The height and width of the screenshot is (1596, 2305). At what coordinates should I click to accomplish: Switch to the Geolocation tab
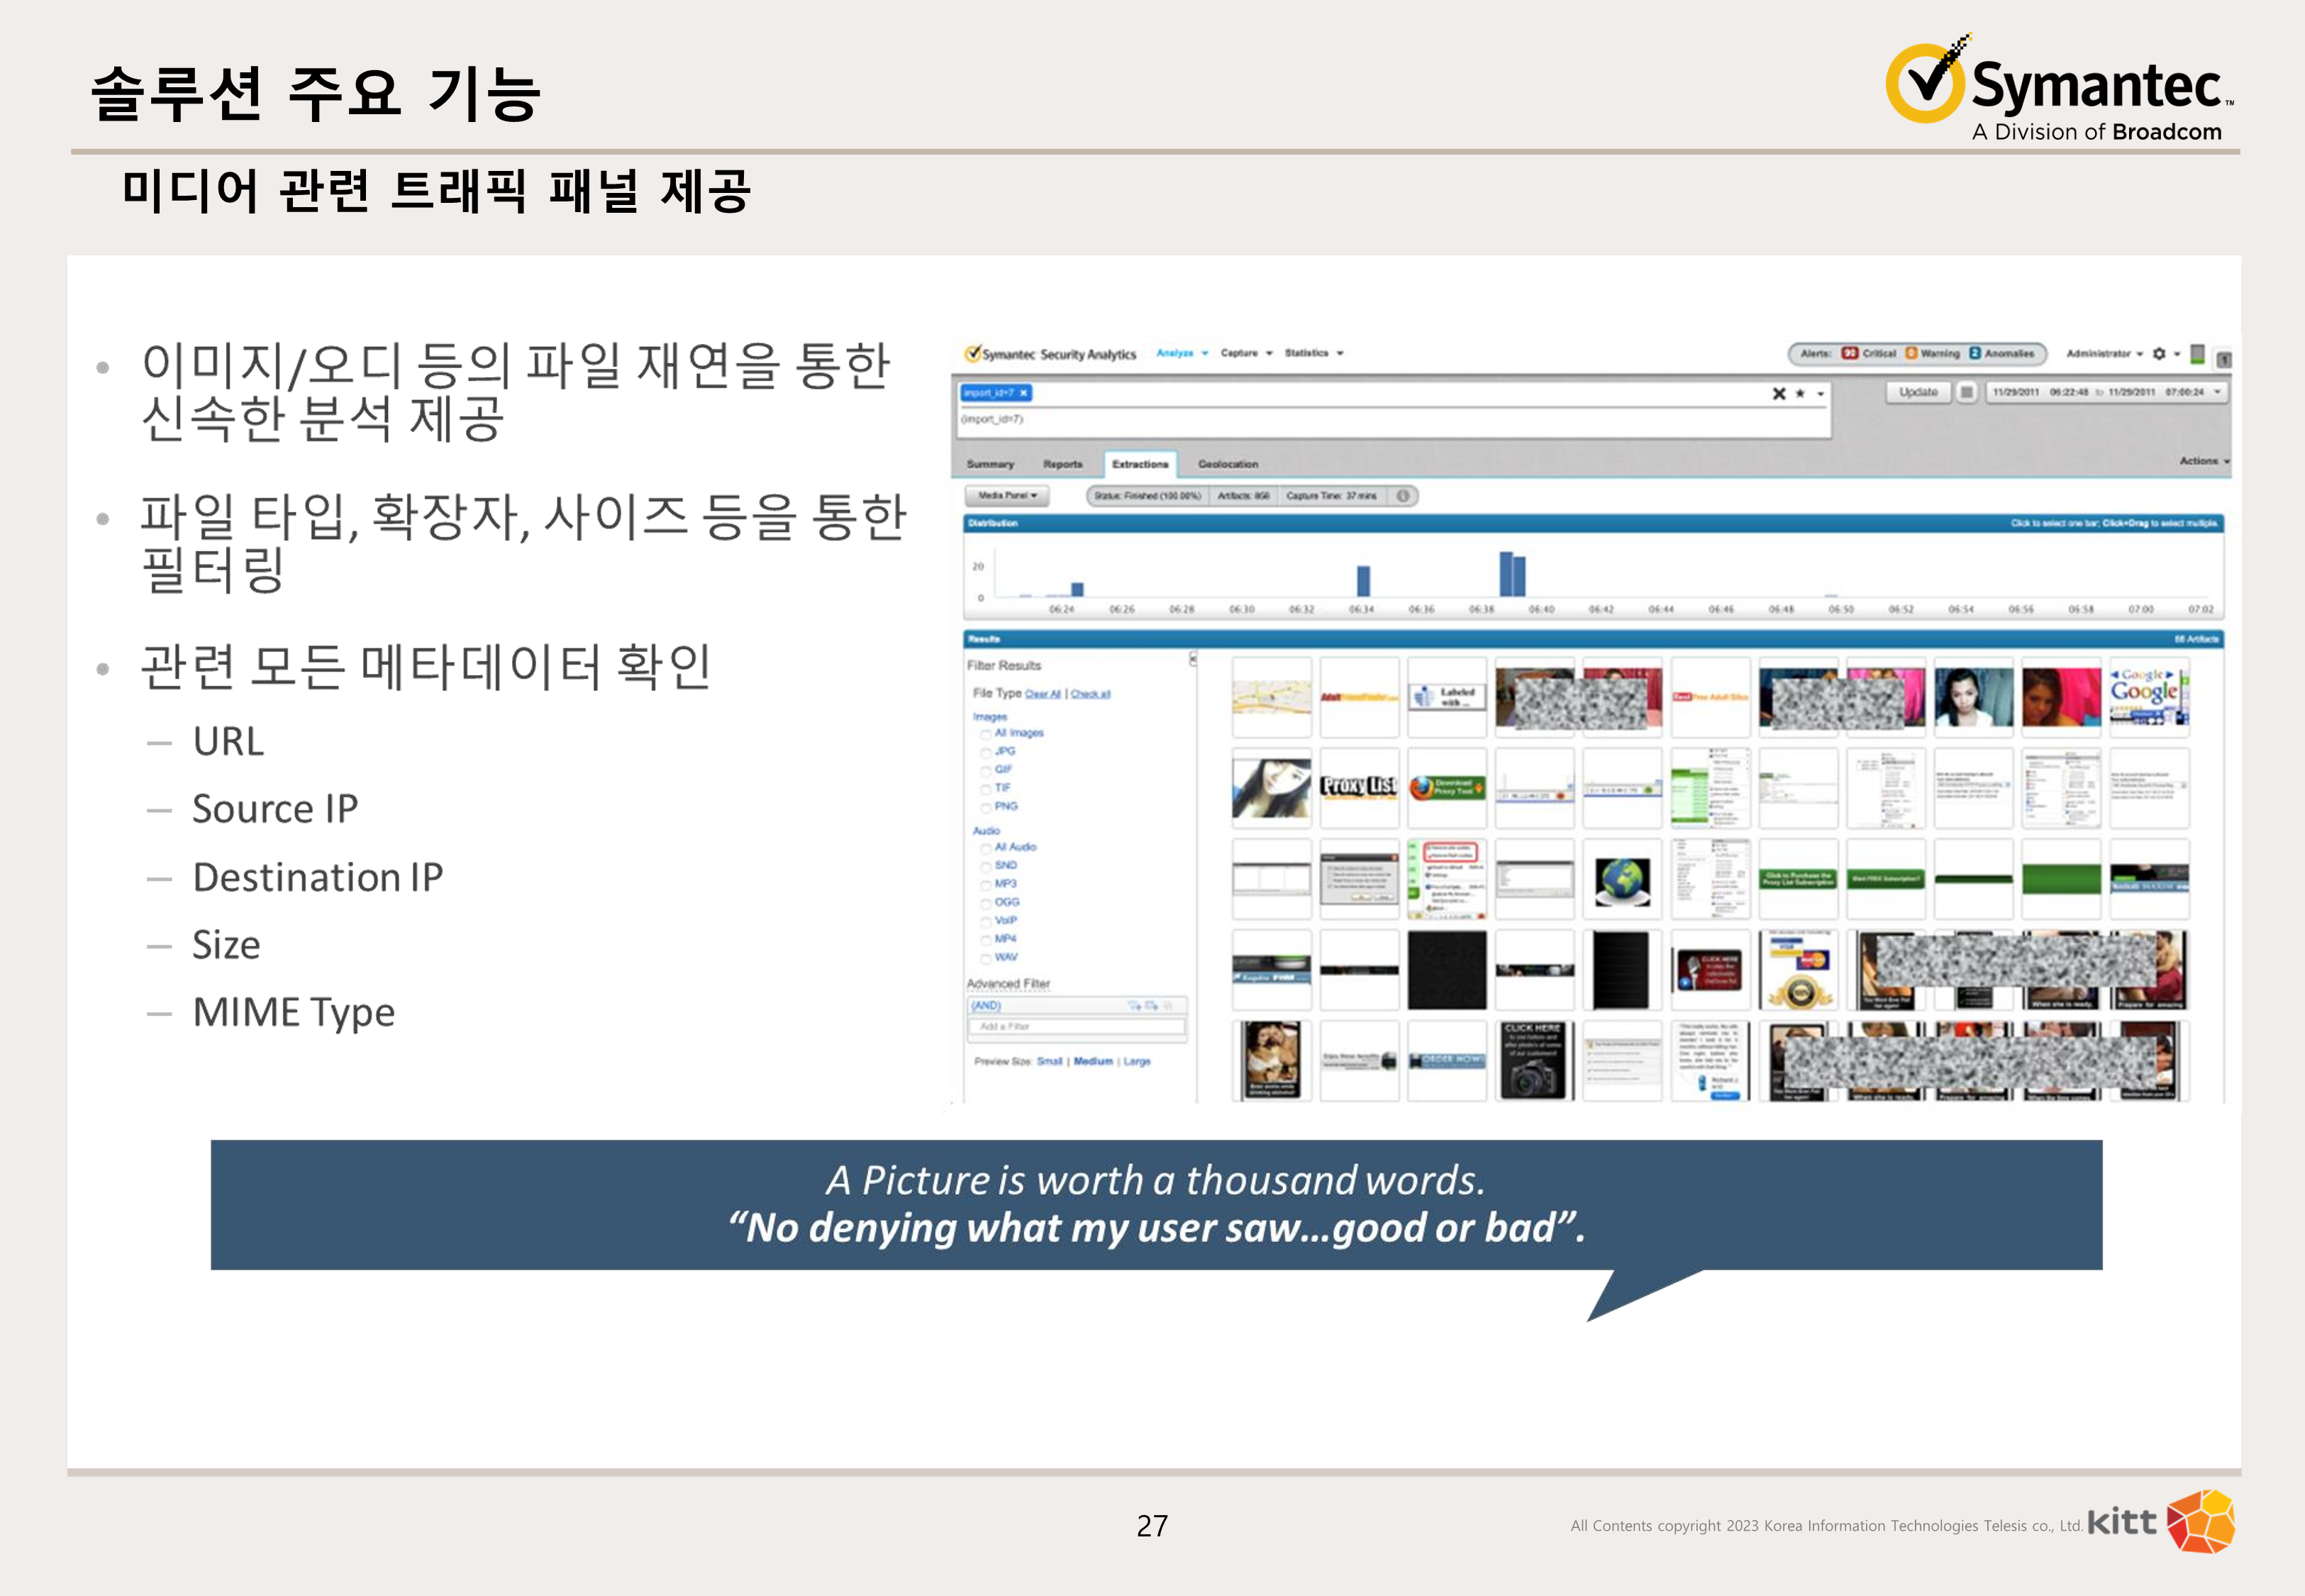click(1230, 464)
